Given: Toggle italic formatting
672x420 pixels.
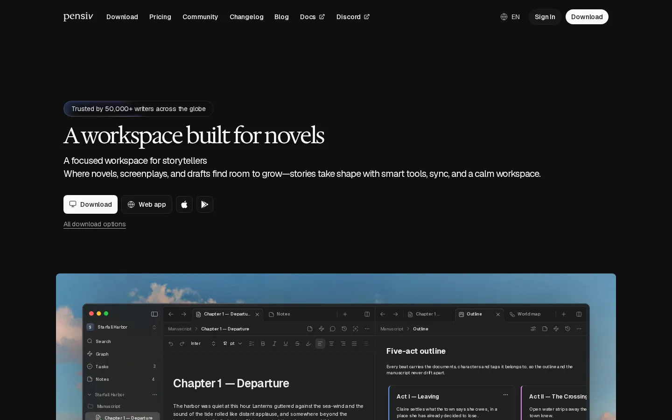Looking at the screenshot, I should coord(274,343).
